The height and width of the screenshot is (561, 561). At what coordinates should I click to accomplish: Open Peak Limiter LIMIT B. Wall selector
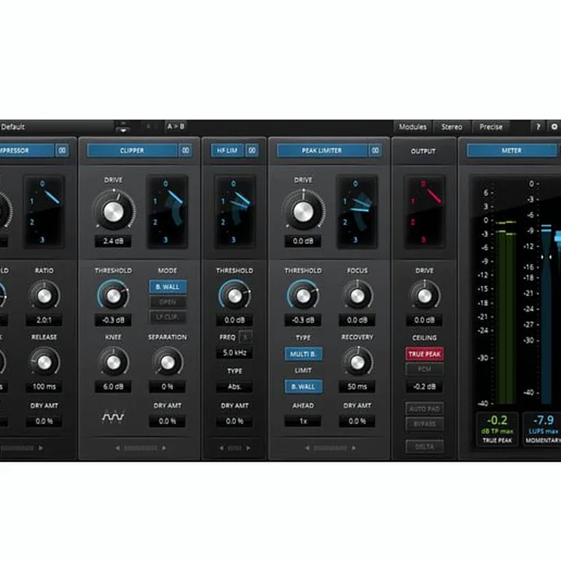303,386
